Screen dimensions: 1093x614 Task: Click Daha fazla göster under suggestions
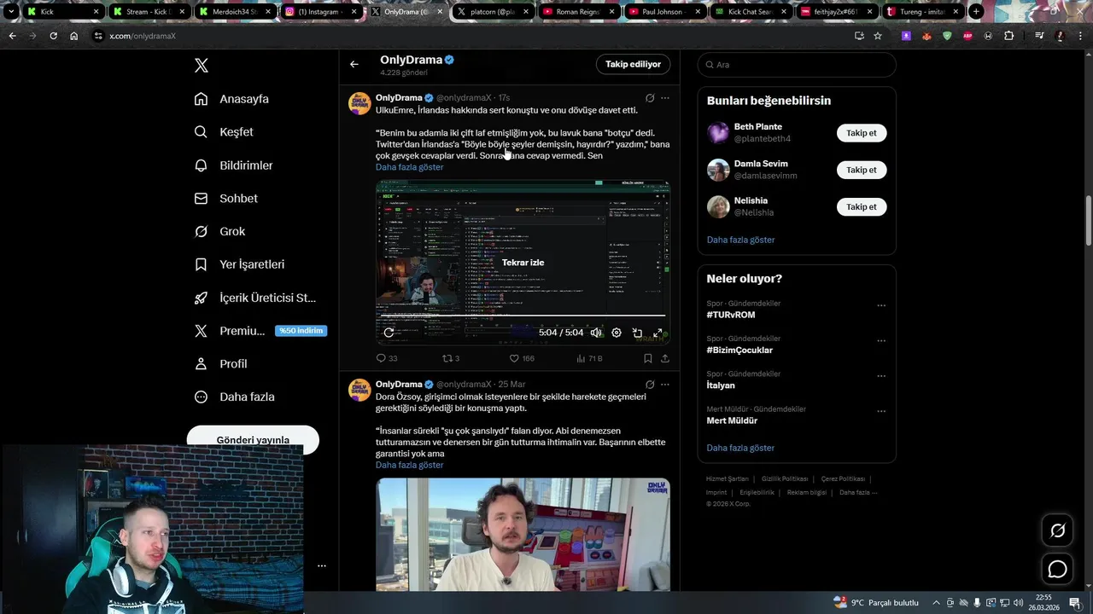(x=740, y=240)
